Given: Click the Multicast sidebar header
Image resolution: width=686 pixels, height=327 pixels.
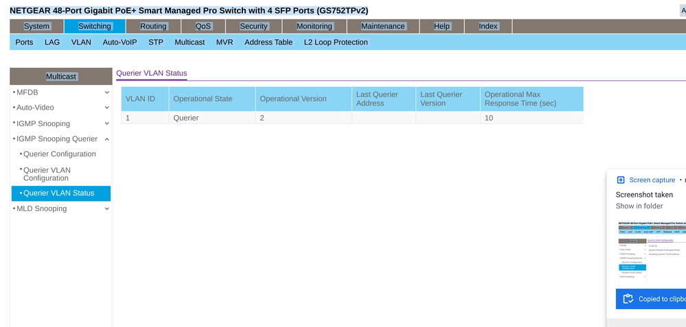Looking at the screenshot, I should coord(61,76).
